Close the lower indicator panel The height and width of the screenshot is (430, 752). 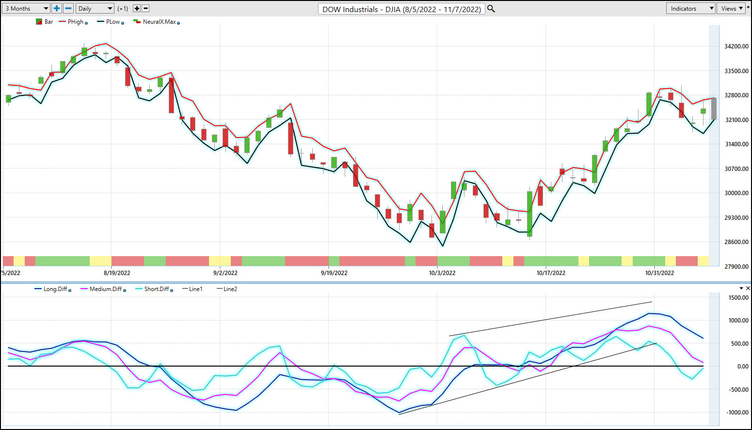click(749, 288)
